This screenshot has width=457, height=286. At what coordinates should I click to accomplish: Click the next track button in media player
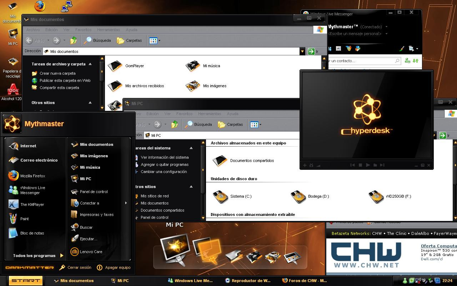pos(382,165)
